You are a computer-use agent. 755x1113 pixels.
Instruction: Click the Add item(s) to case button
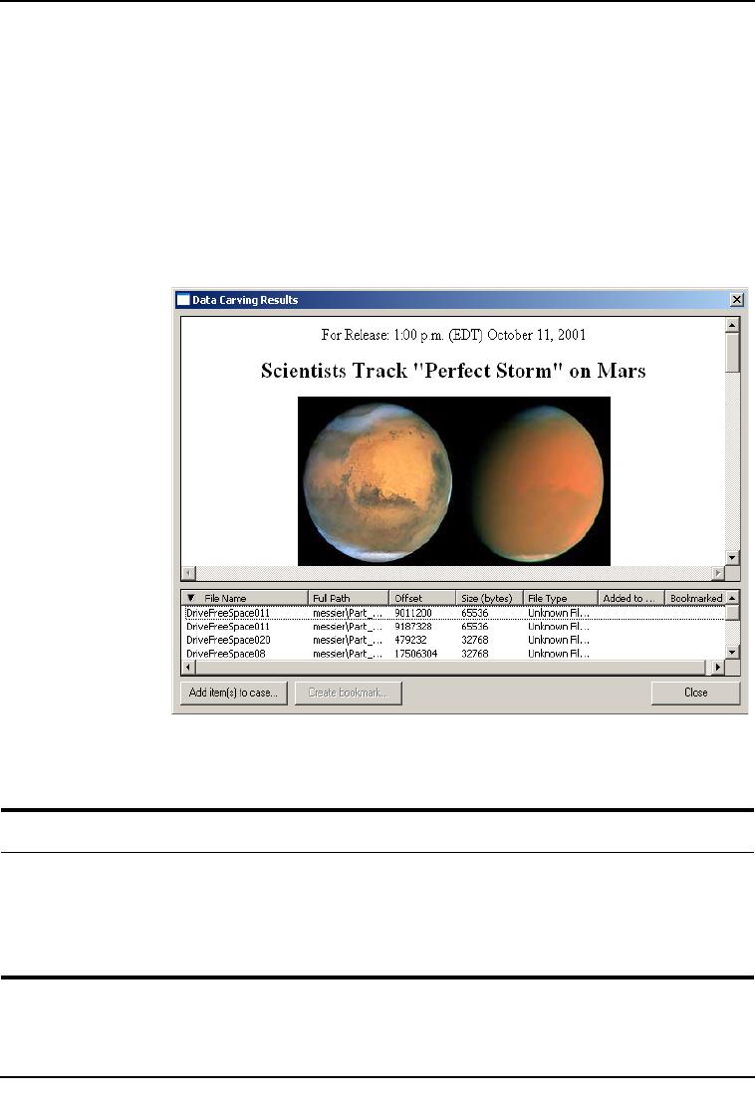[x=233, y=693]
